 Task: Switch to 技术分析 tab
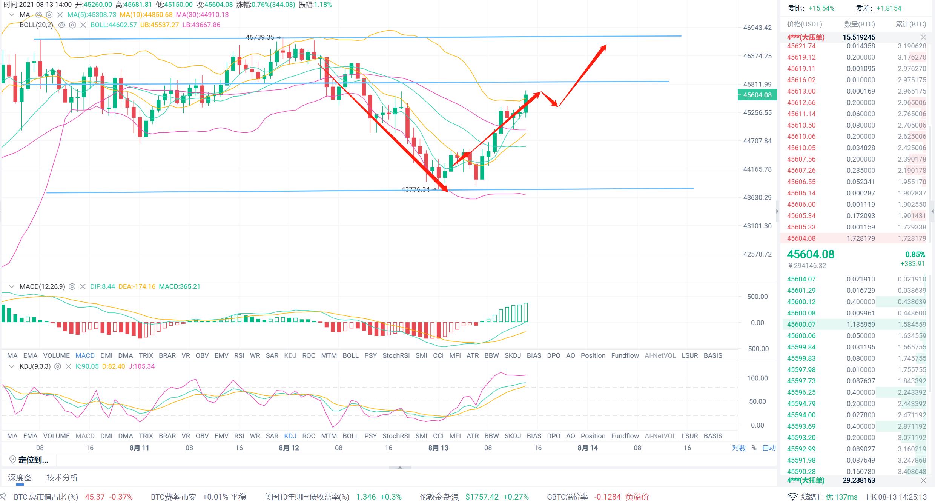[62, 478]
